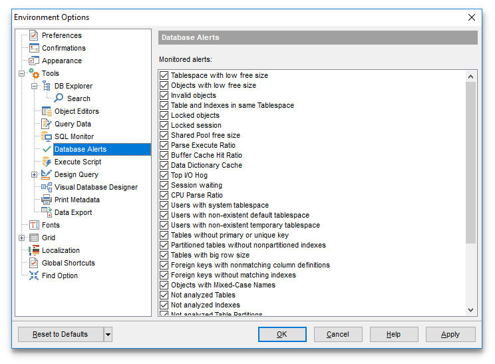Viewport: 495px width, 364px height.
Task: Open the Reset to Defaults dropdown arrow
Action: click(x=108, y=334)
